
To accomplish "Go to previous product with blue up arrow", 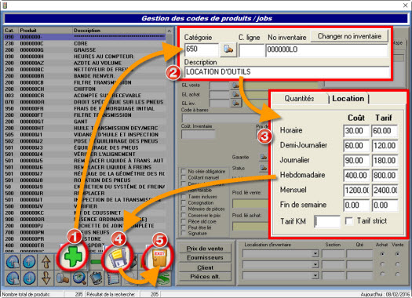I will [29, 262].
